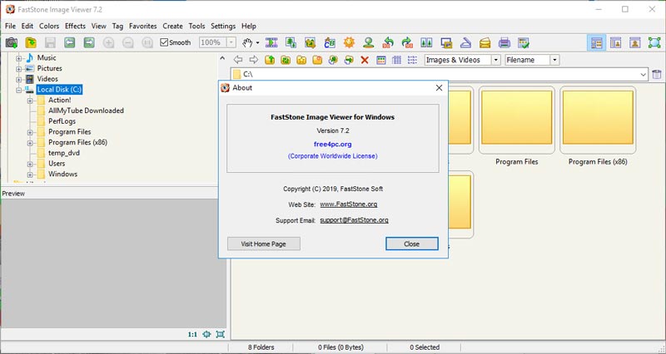Open the www.FastStone.org link
Image resolution: width=666 pixels, height=354 pixels.
348,204
